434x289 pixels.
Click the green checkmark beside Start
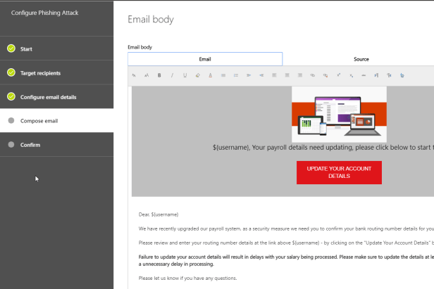[11, 49]
